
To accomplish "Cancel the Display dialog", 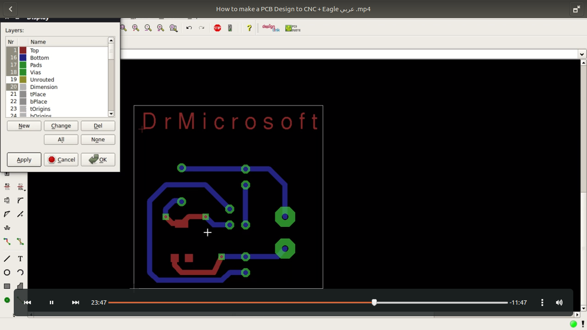I will (61, 159).
